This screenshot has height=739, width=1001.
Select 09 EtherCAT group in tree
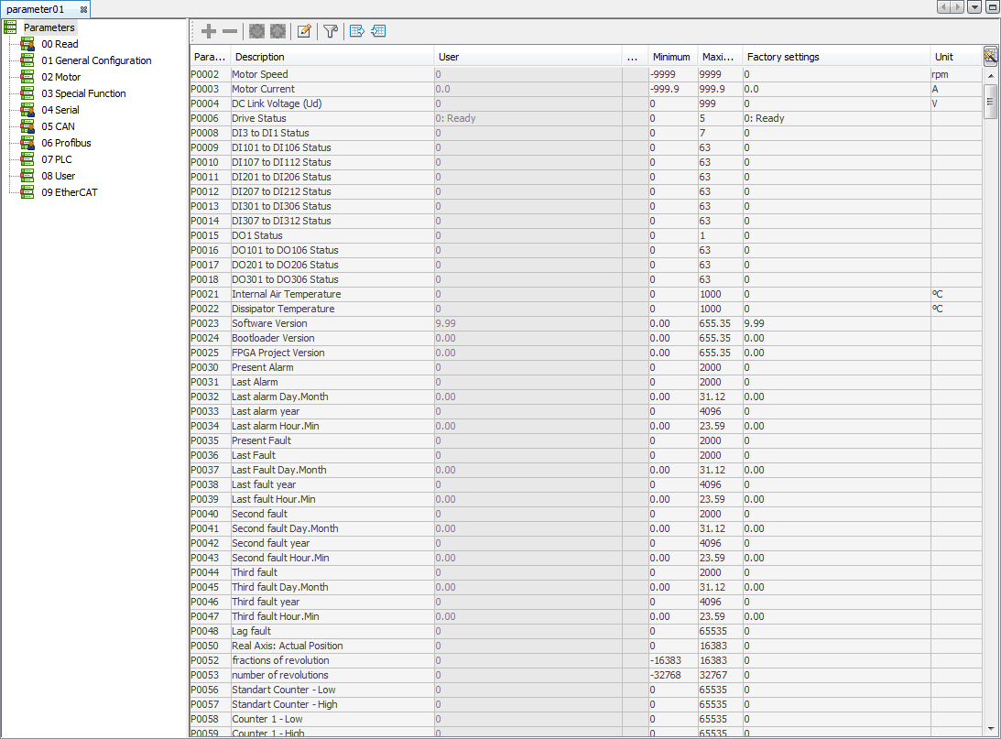[x=69, y=192]
